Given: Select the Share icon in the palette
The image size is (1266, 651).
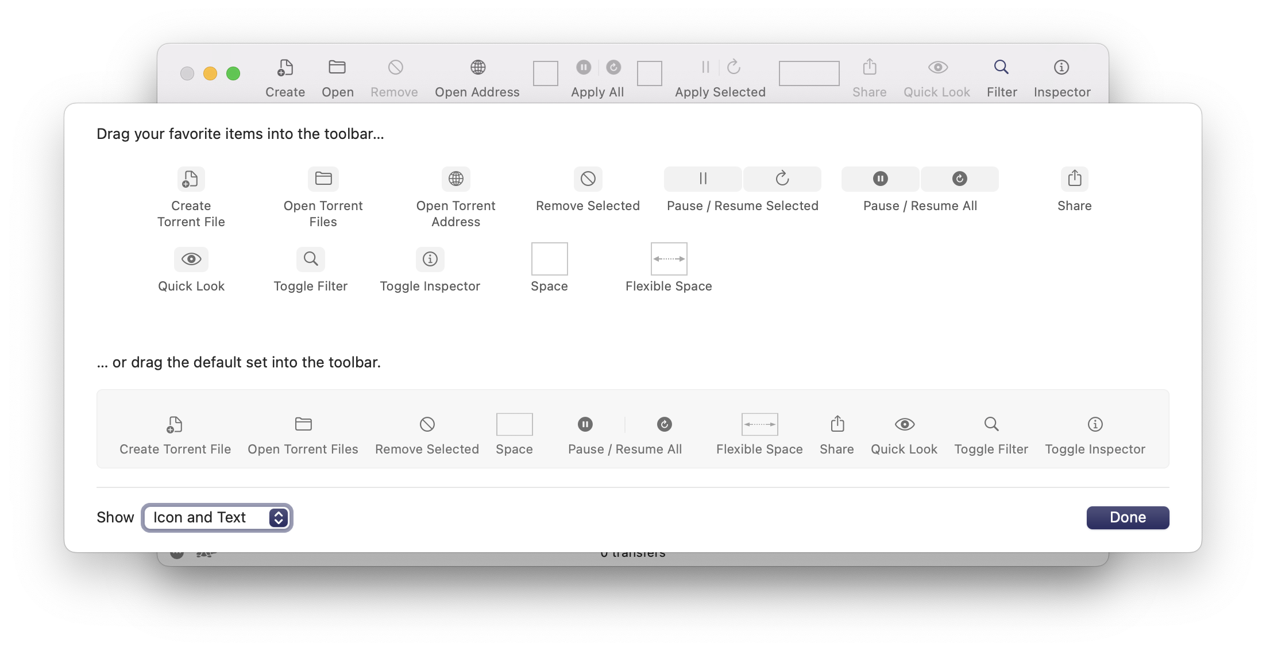Looking at the screenshot, I should 1074,179.
